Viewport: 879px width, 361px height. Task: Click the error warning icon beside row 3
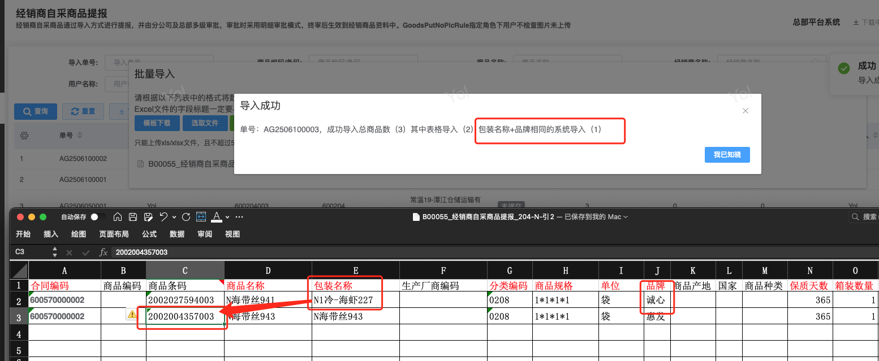[x=131, y=315]
